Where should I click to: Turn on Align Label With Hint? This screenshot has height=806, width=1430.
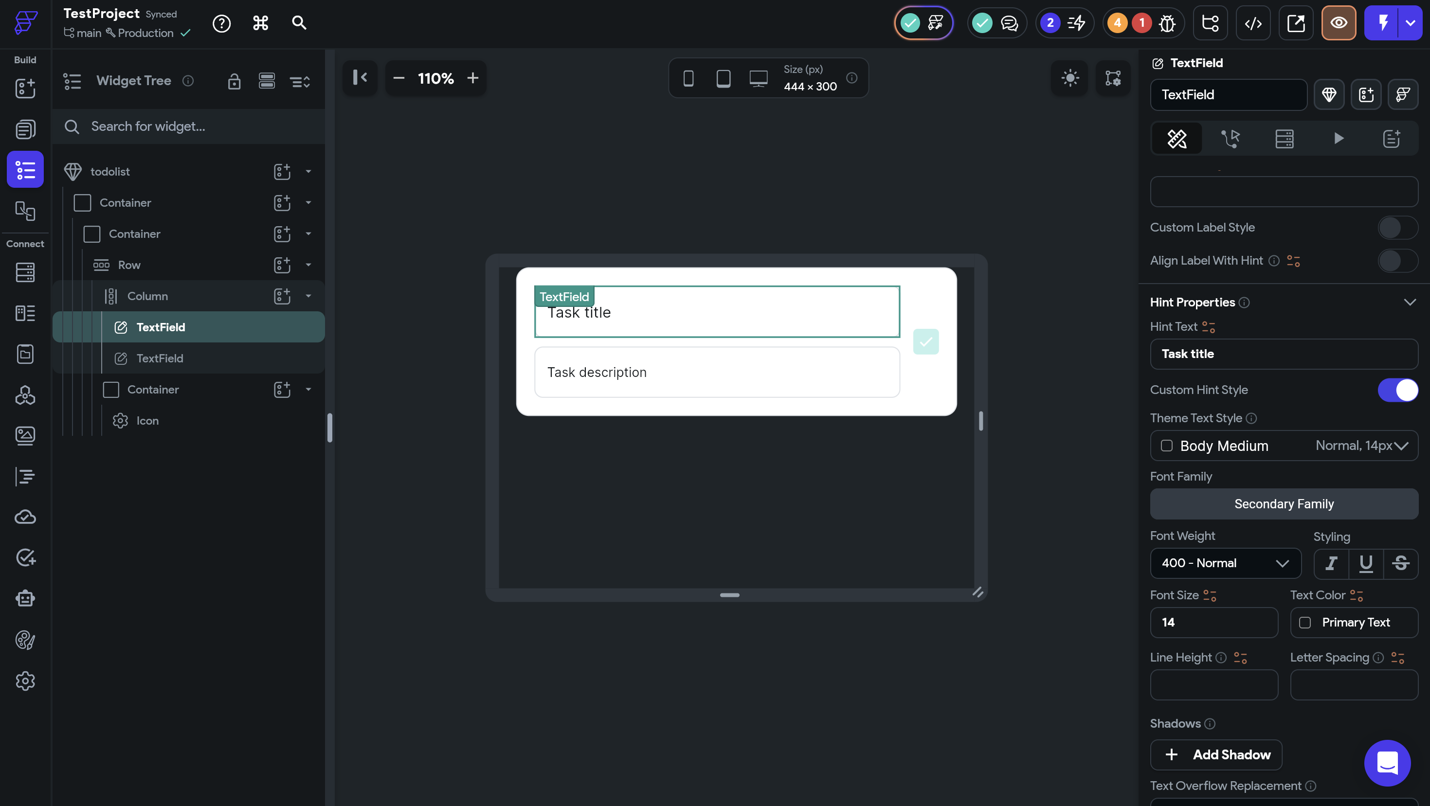point(1397,261)
